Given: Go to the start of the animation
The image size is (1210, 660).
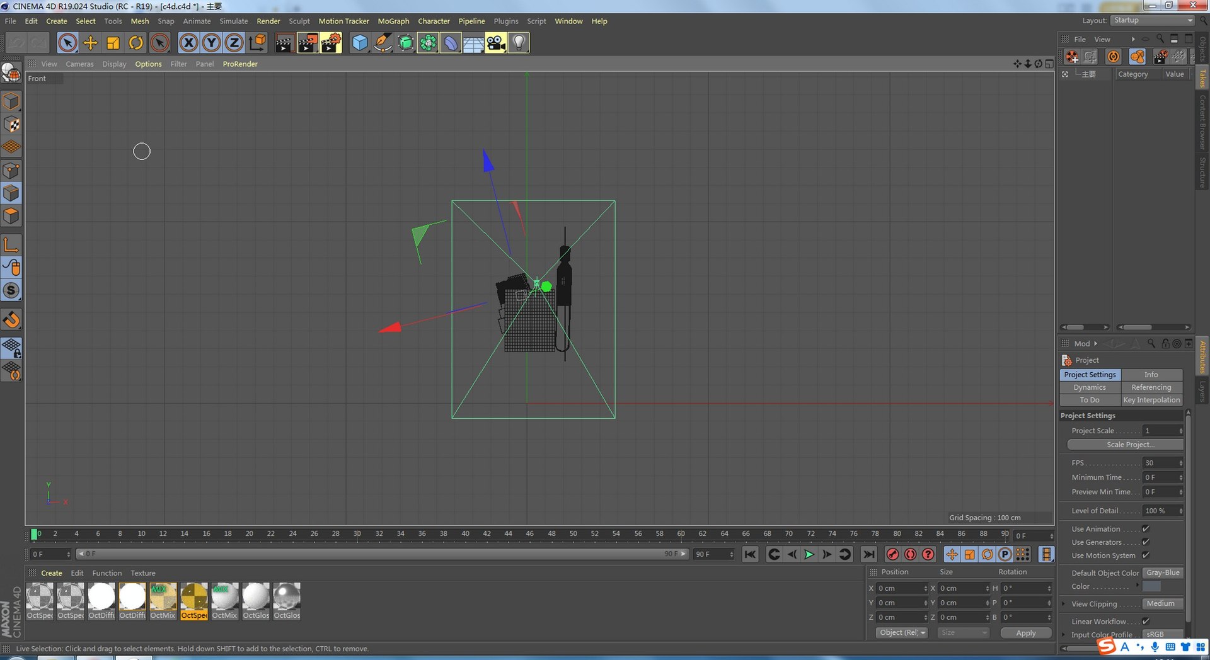Looking at the screenshot, I should 750,554.
